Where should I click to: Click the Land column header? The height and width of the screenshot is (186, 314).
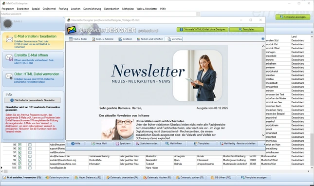tap(300, 37)
